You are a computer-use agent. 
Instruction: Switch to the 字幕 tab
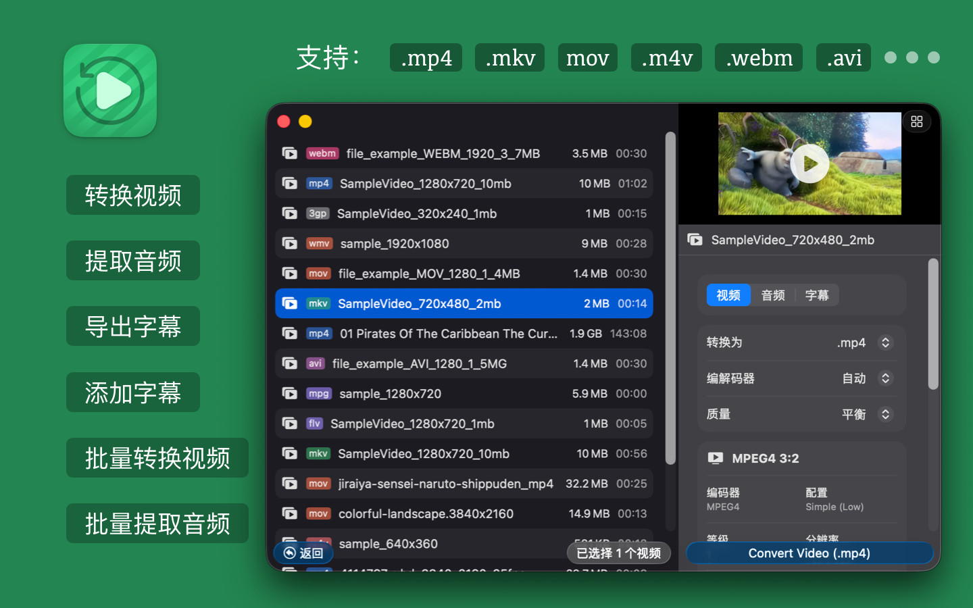(x=817, y=295)
